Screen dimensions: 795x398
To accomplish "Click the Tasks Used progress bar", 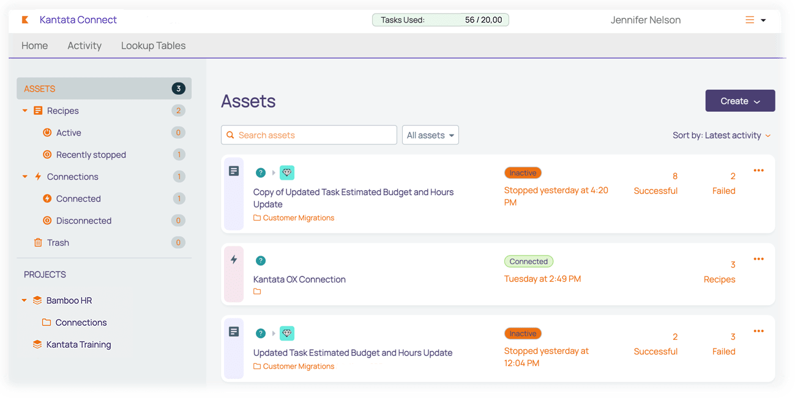I will (x=441, y=20).
